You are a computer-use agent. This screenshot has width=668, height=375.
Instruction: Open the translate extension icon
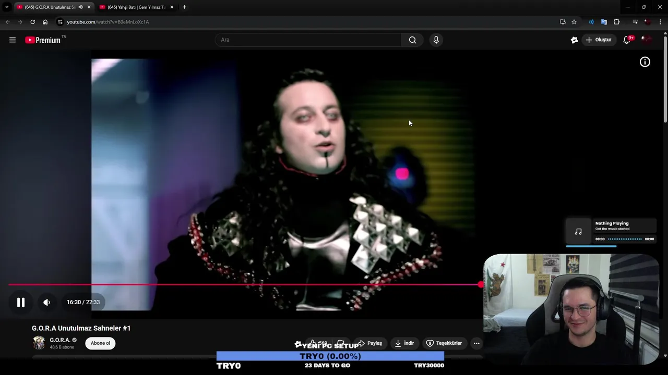604,22
